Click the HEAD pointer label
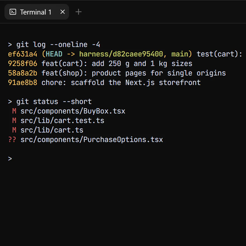Viewport: 246px width, 246px height. point(54,54)
